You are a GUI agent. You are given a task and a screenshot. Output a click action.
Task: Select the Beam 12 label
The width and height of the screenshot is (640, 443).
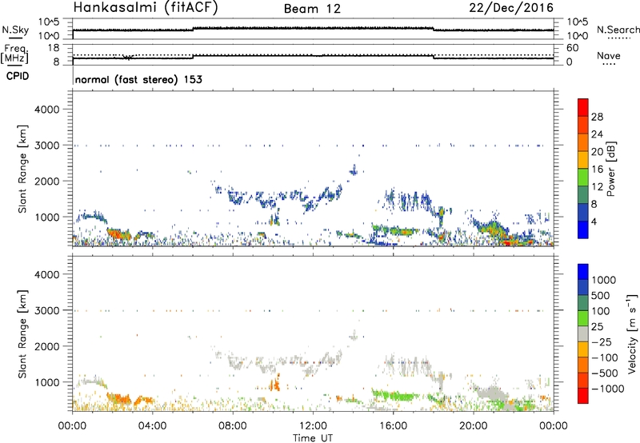coord(312,9)
